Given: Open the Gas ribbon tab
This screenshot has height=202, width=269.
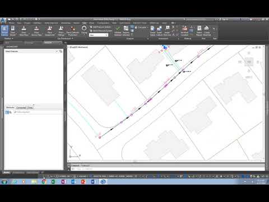Looking at the screenshot, I should [84, 23].
